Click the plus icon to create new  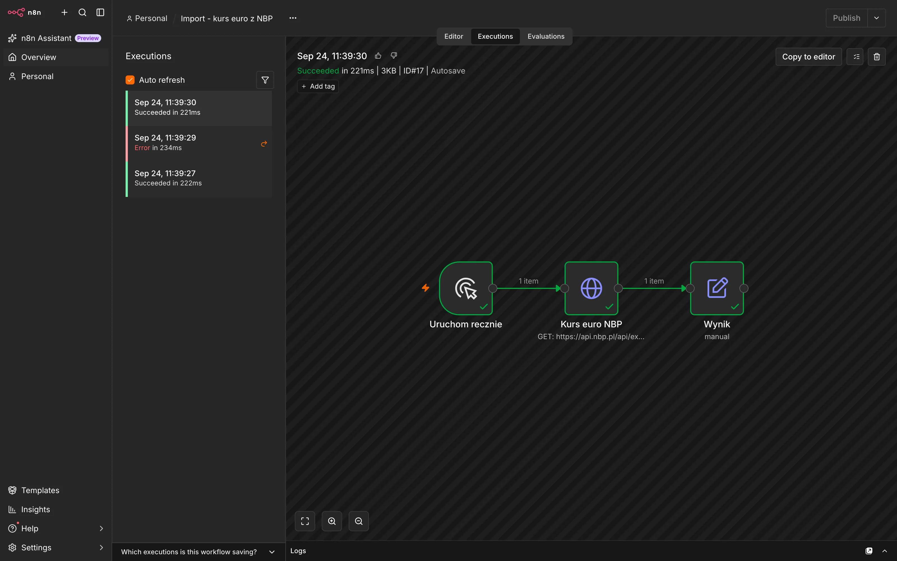[x=64, y=12]
